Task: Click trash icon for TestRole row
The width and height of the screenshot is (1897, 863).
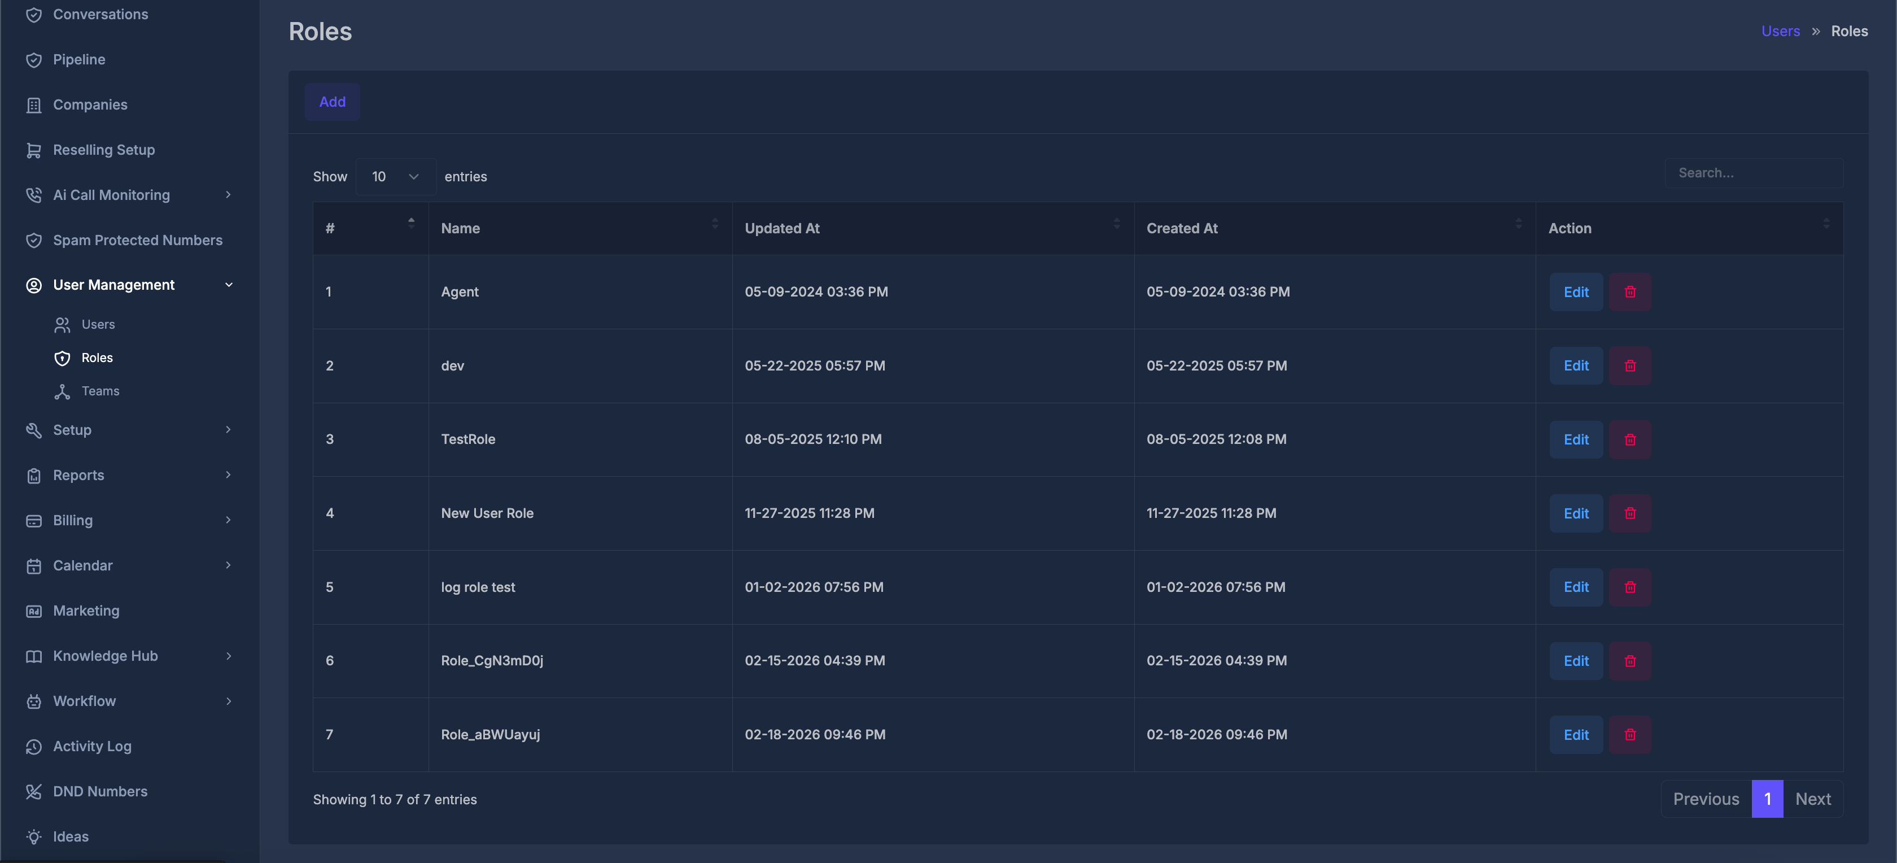Action: click(1630, 439)
